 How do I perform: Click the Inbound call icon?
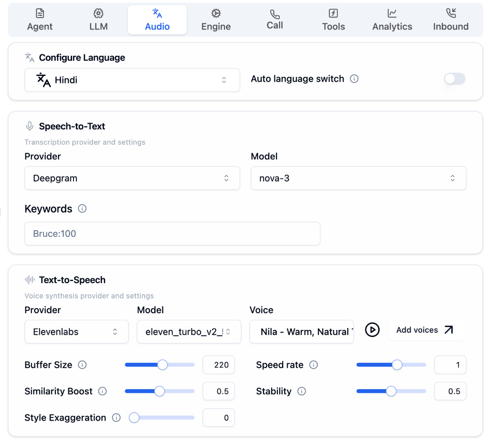pyautogui.click(x=451, y=13)
